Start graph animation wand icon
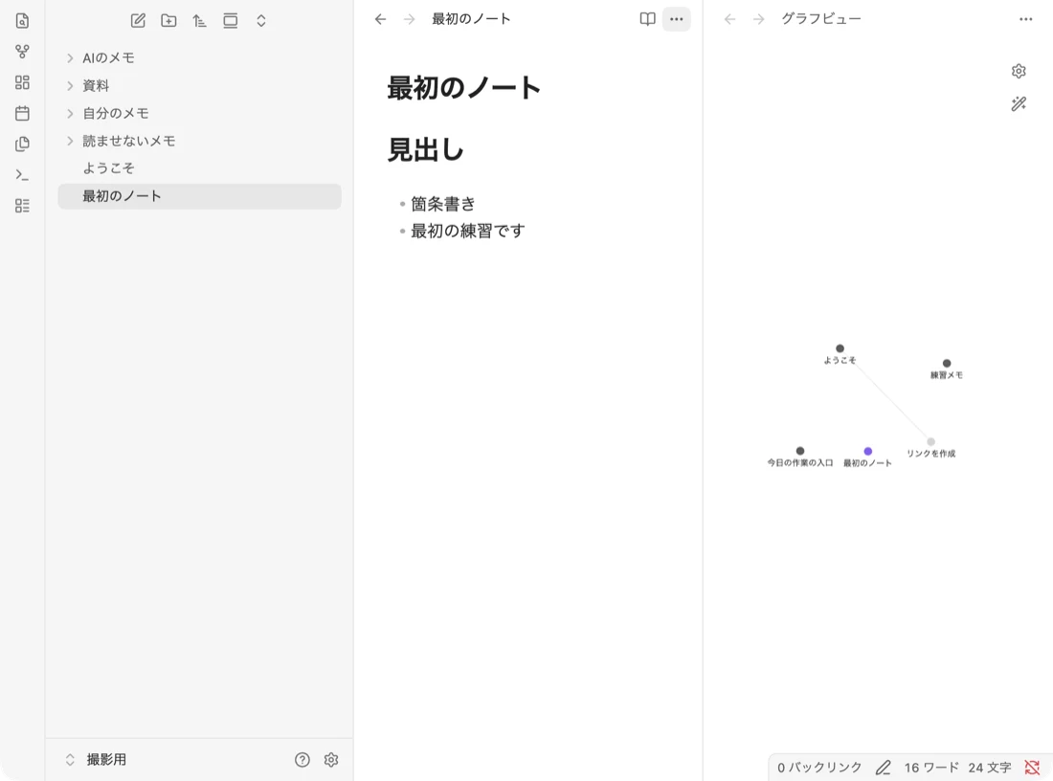 point(1019,103)
